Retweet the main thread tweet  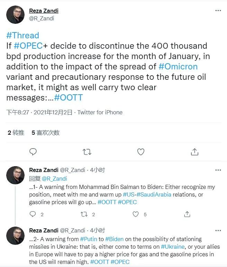pos(87,152)
